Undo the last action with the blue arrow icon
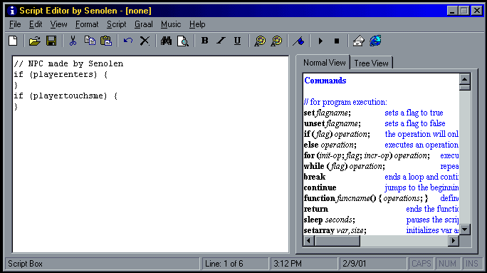The height and width of the screenshot is (273, 487). (128, 41)
